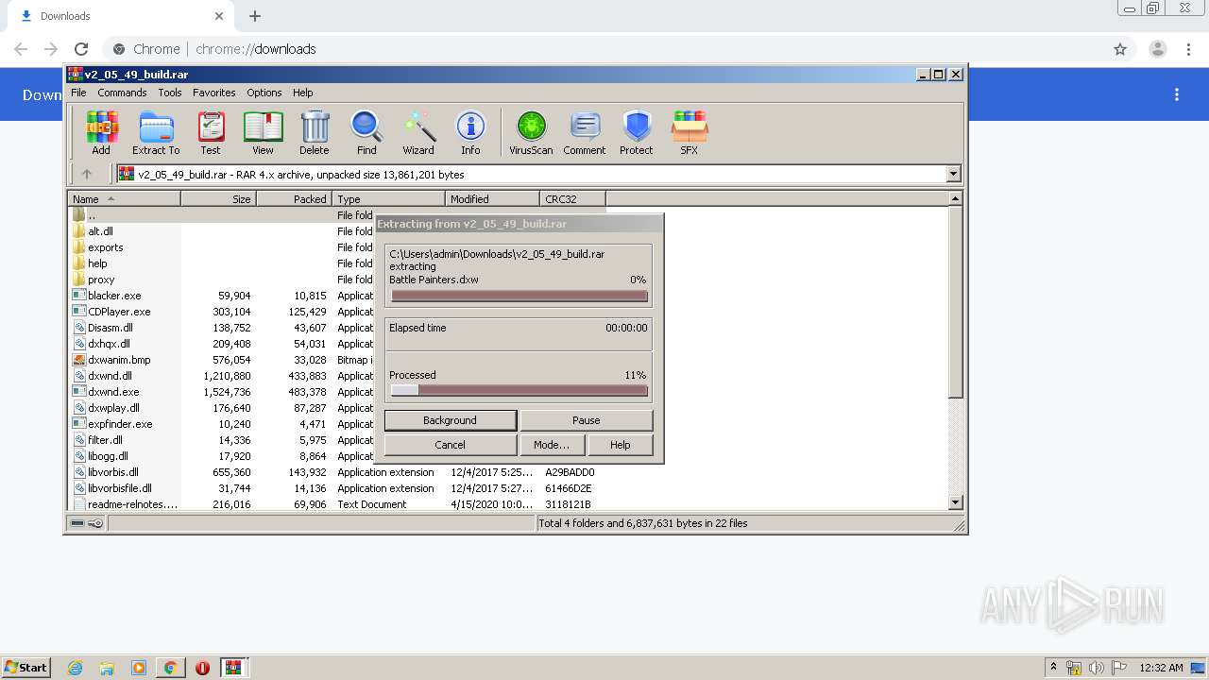Viewport: 1209px width, 680px height.
Task: Send extraction to Background
Action: tap(450, 420)
